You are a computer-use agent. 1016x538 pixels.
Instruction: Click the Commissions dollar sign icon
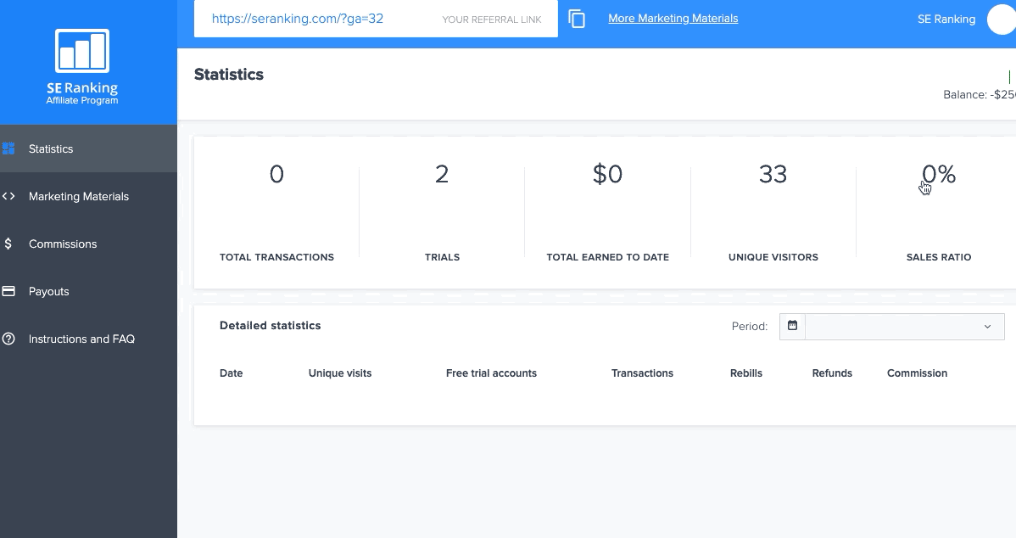(8, 244)
